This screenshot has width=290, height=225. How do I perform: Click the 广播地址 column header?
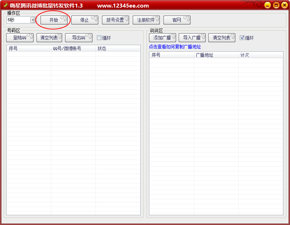coord(216,55)
